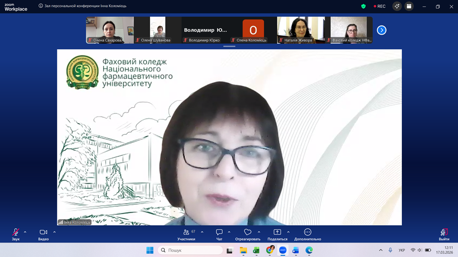Click the Выйти leave meeting button
The height and width of the screenshot is (257, 458).
pos(443,233)
